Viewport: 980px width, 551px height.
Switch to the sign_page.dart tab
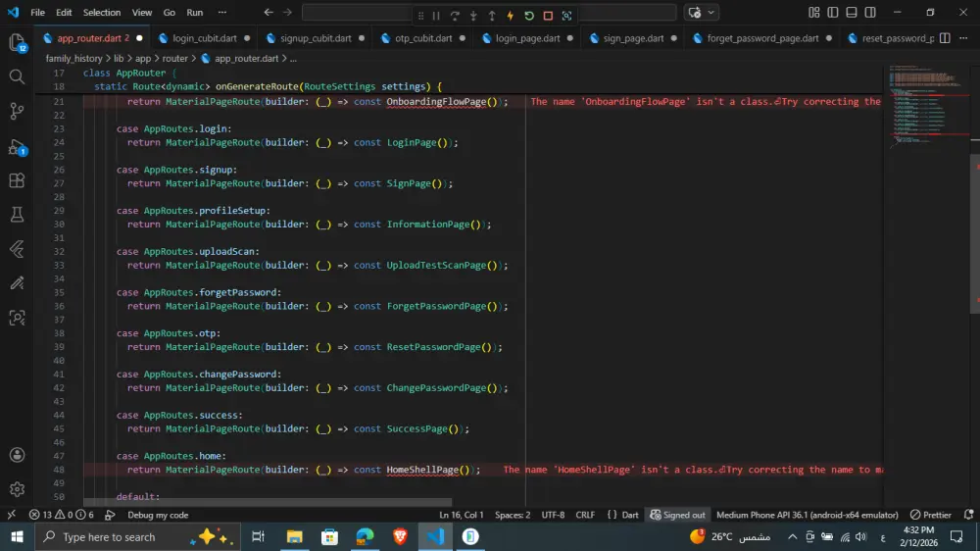click(633, 38)
